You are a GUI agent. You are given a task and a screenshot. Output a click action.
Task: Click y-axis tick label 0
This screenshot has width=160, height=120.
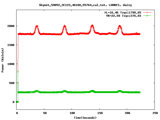coord(13,102)
